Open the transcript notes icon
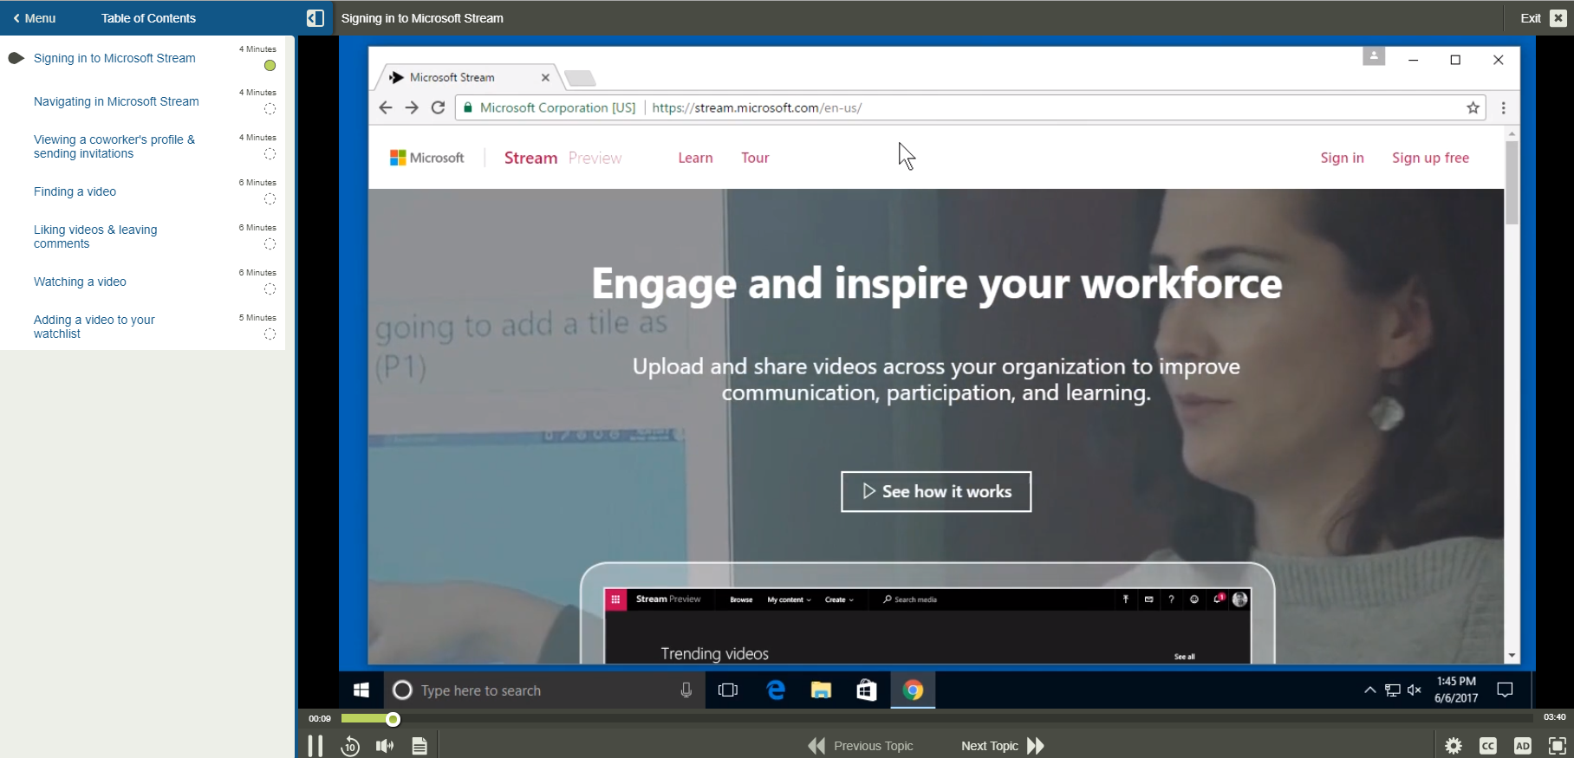The height and width of the screenshot is (758, 1574). pyautogui.click(x=420, y=745)
